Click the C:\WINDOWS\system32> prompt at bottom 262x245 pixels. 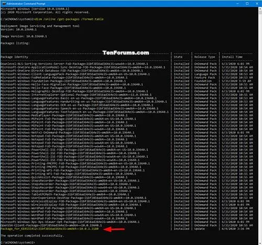coord(17,242)
